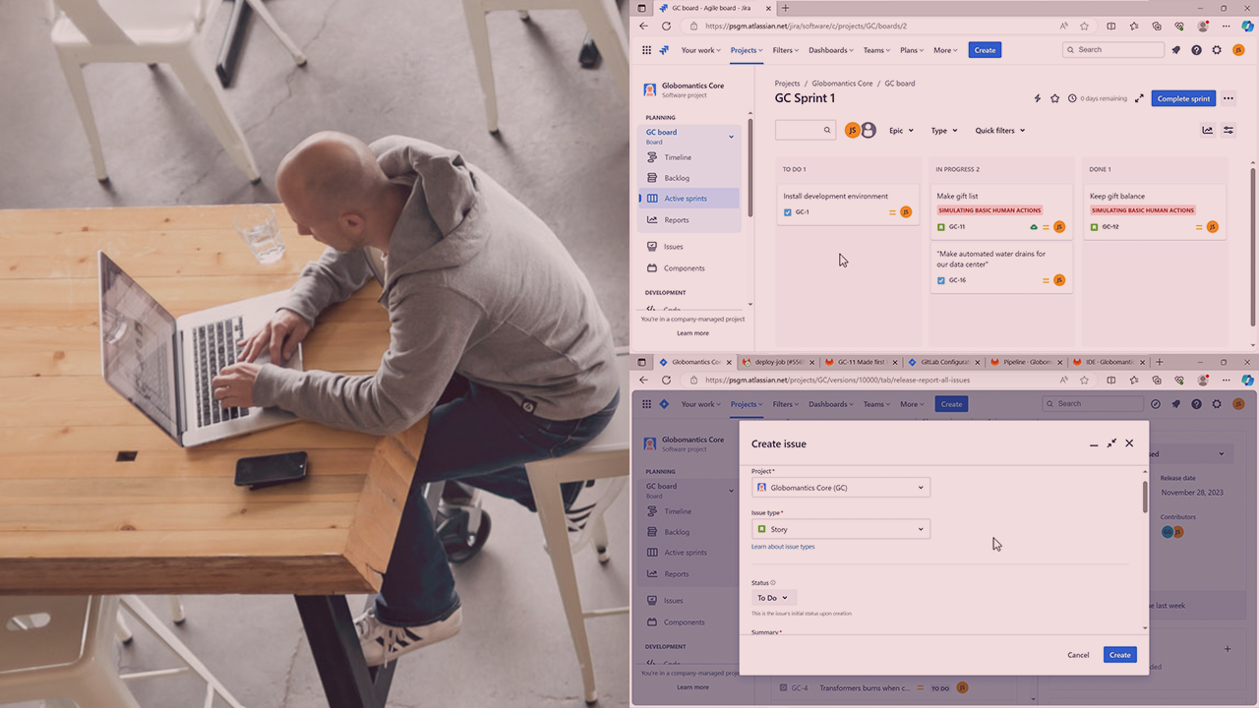1259x708 pixels.
Task: Open the automation lightning bolt icon
Action: [1038, 98]
